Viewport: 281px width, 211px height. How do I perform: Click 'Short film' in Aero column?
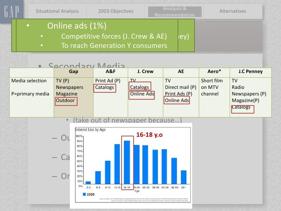[x=212, y=81]
